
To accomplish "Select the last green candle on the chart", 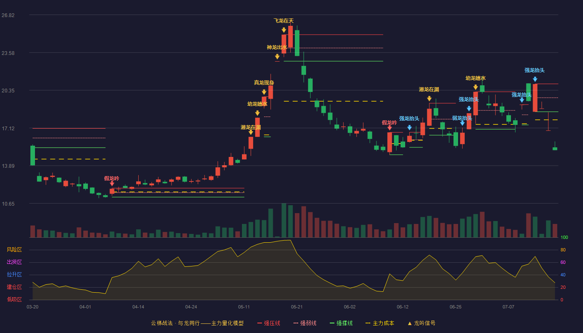I will (555, 149).
